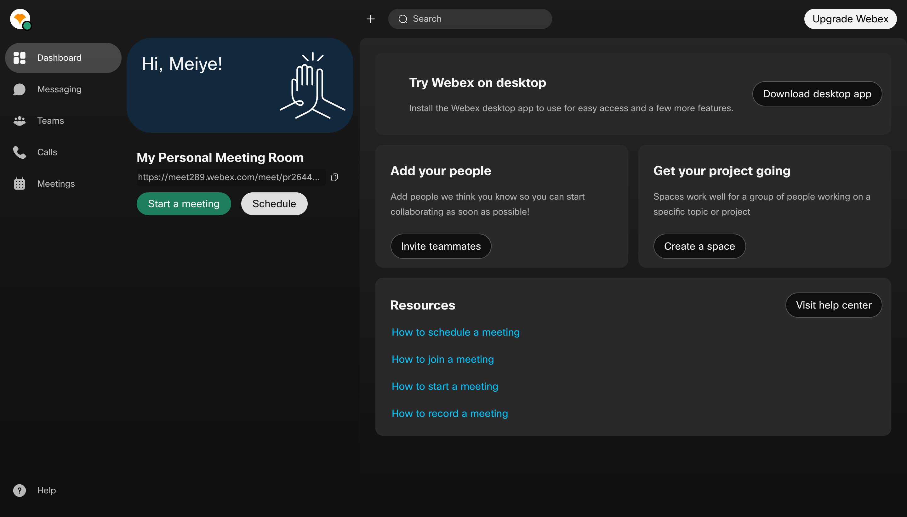Click the Help question mark icon

coord(20,490)
